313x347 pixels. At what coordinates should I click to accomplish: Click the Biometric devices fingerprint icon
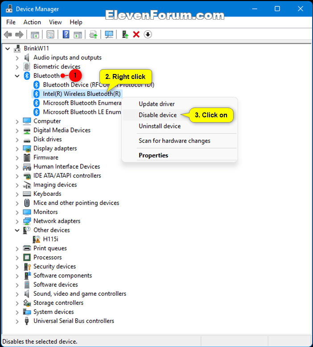27,66
